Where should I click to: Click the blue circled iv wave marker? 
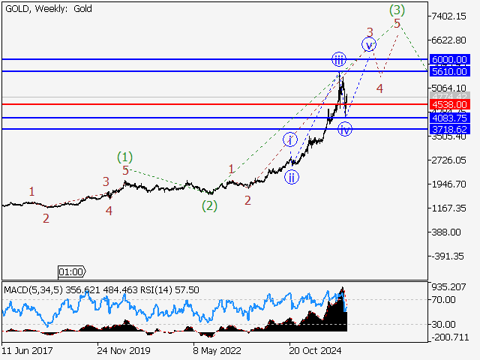pos(344,130)
